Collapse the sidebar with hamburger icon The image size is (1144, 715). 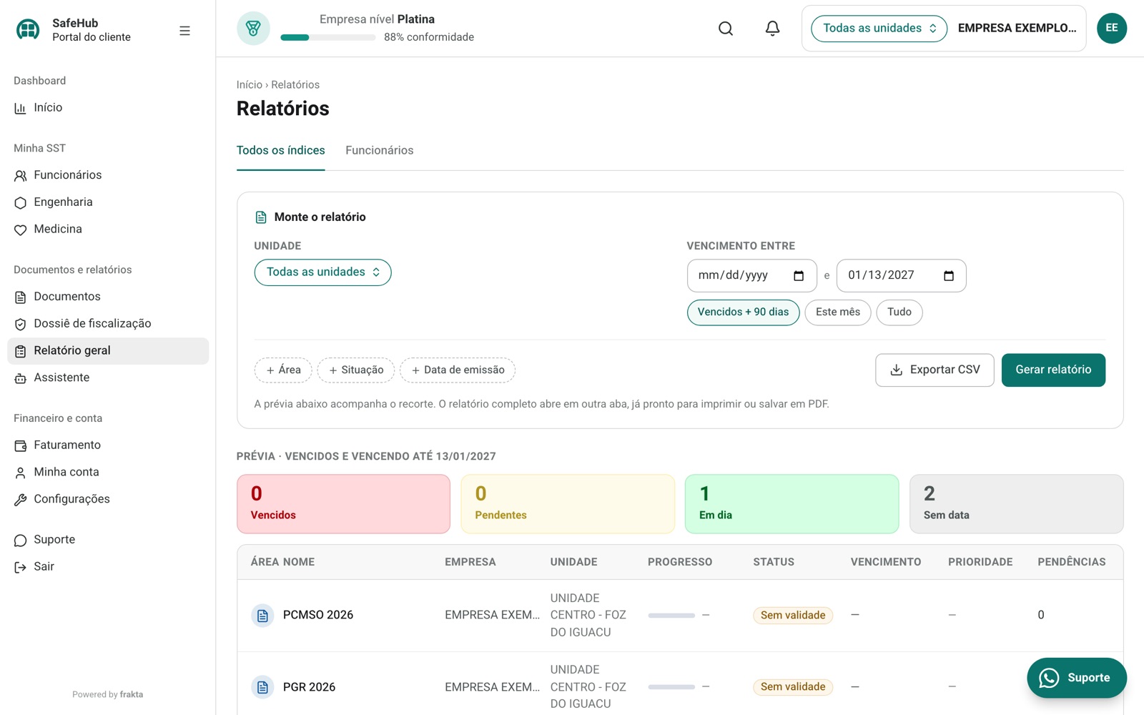(x=184, y=31)
